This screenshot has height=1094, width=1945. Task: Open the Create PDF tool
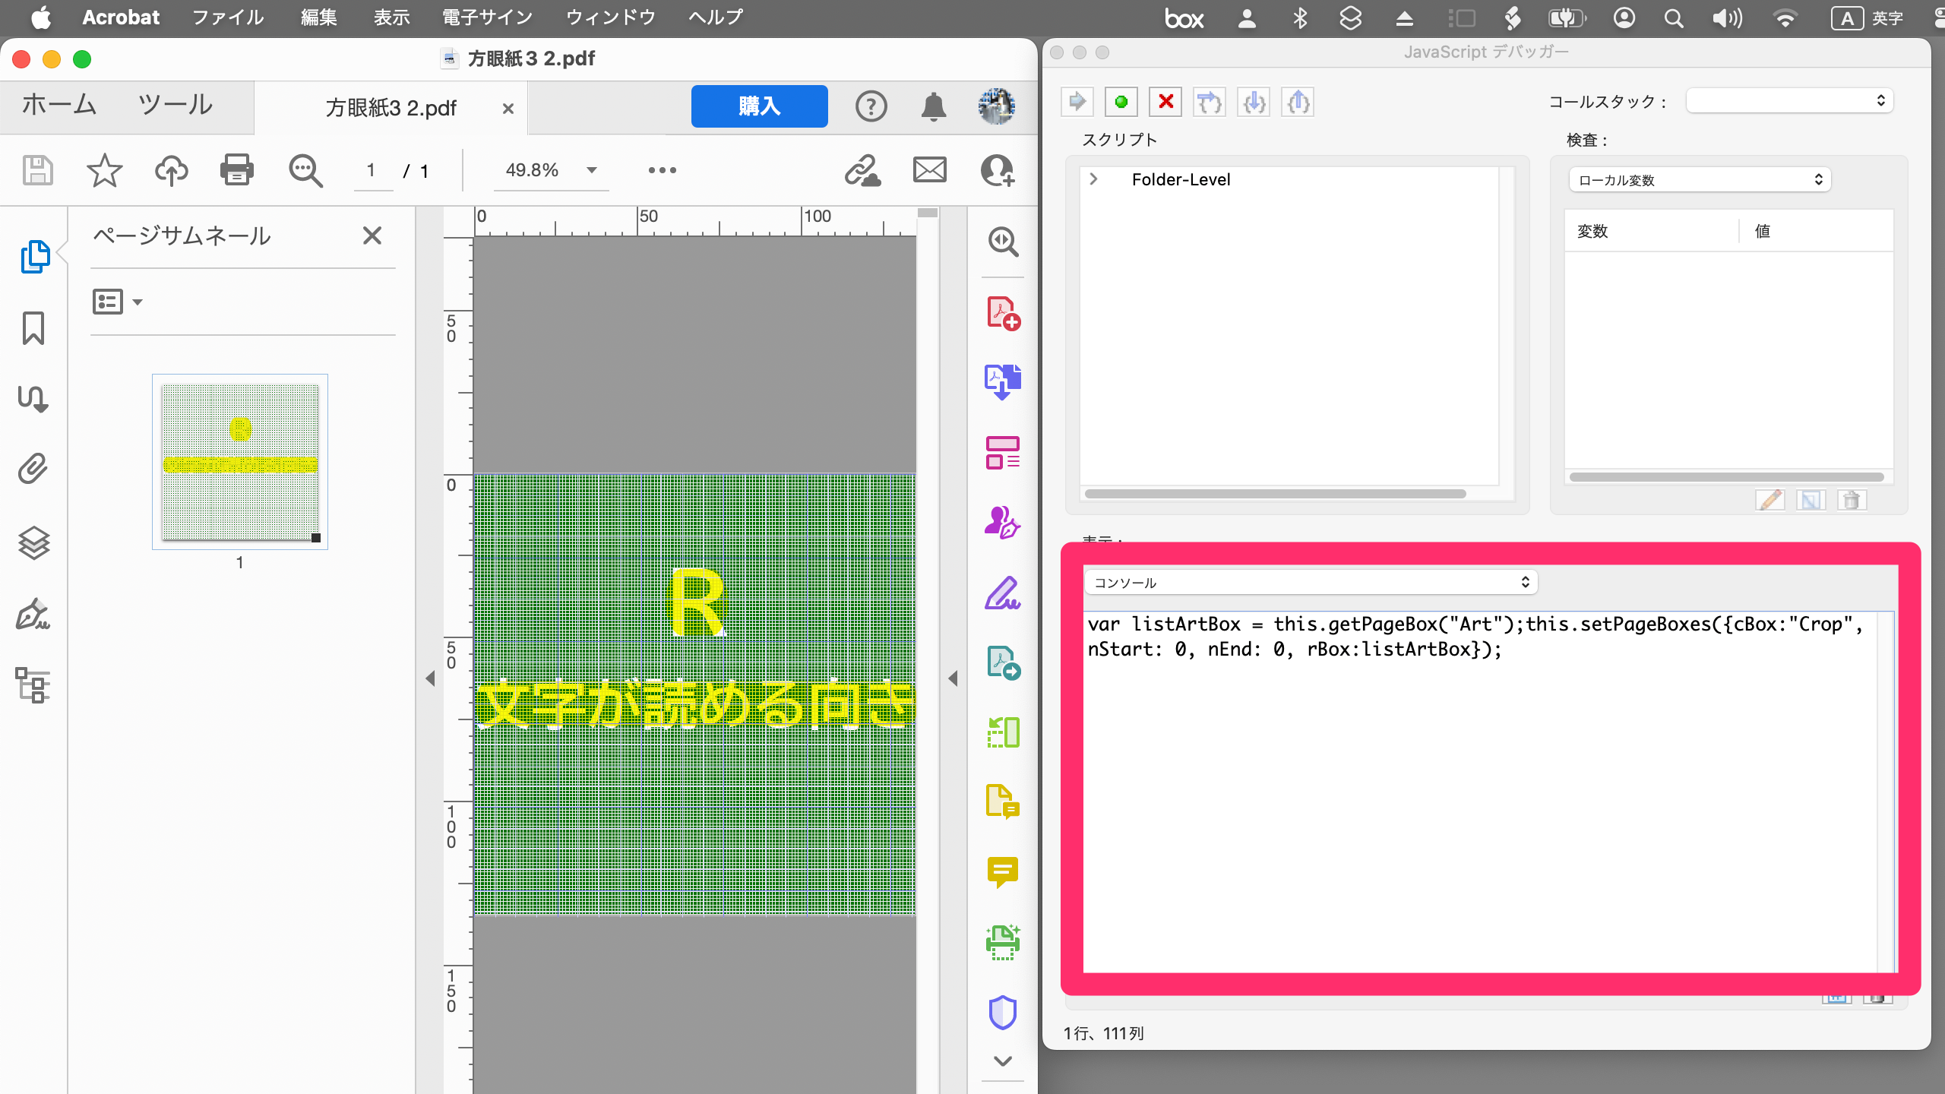[1003, 313]
